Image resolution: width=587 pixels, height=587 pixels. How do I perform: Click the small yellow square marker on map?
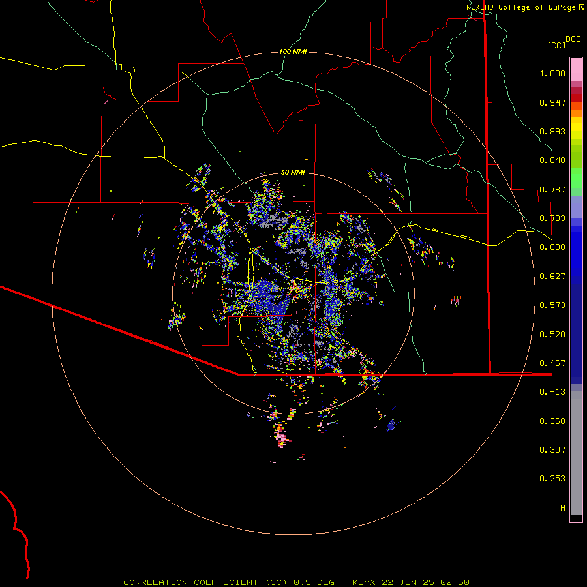pyautogui.click(x=118, y=67)
